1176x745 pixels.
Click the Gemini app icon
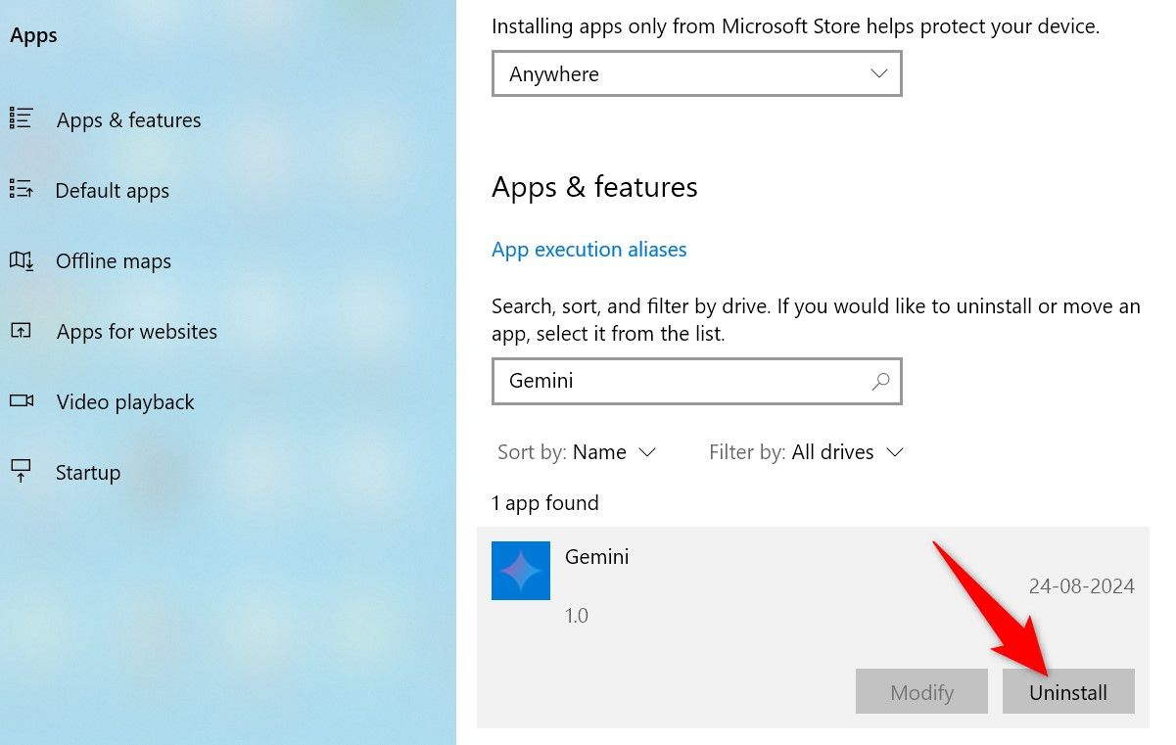click(520, 570)
